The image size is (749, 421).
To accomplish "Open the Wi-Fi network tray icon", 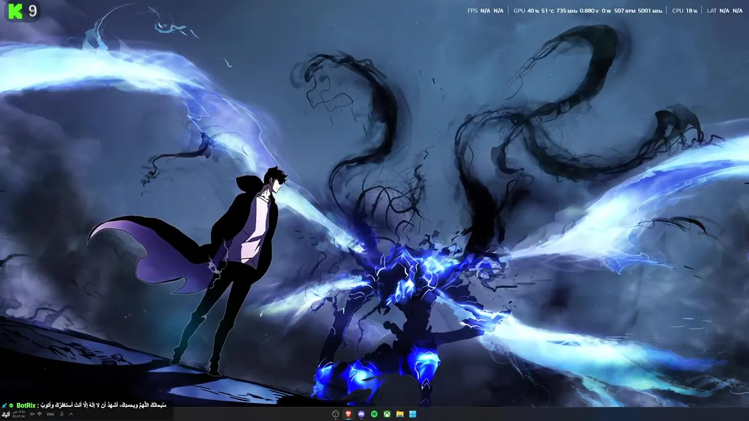I will pyautogui.click(x=39, y=414).
